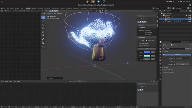The width and height of the screenshot is (192, 108).
Task: Open the Scene properties tab icon
Action: 160,57
